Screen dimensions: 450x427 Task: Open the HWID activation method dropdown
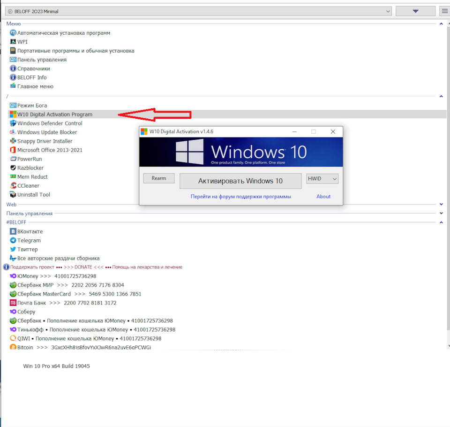click(x=322, y=179)
